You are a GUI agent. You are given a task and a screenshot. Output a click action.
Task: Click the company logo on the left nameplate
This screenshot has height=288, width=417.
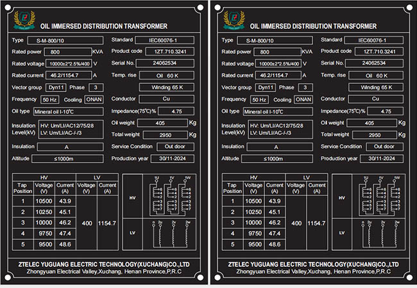24,20
